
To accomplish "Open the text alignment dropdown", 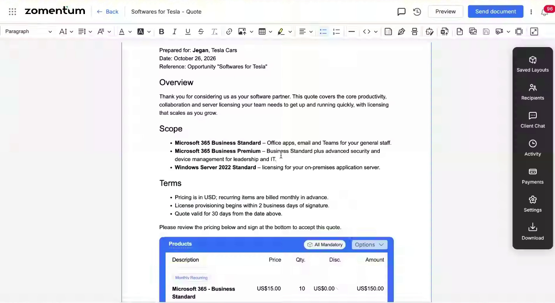I will [x=306, y=32].
